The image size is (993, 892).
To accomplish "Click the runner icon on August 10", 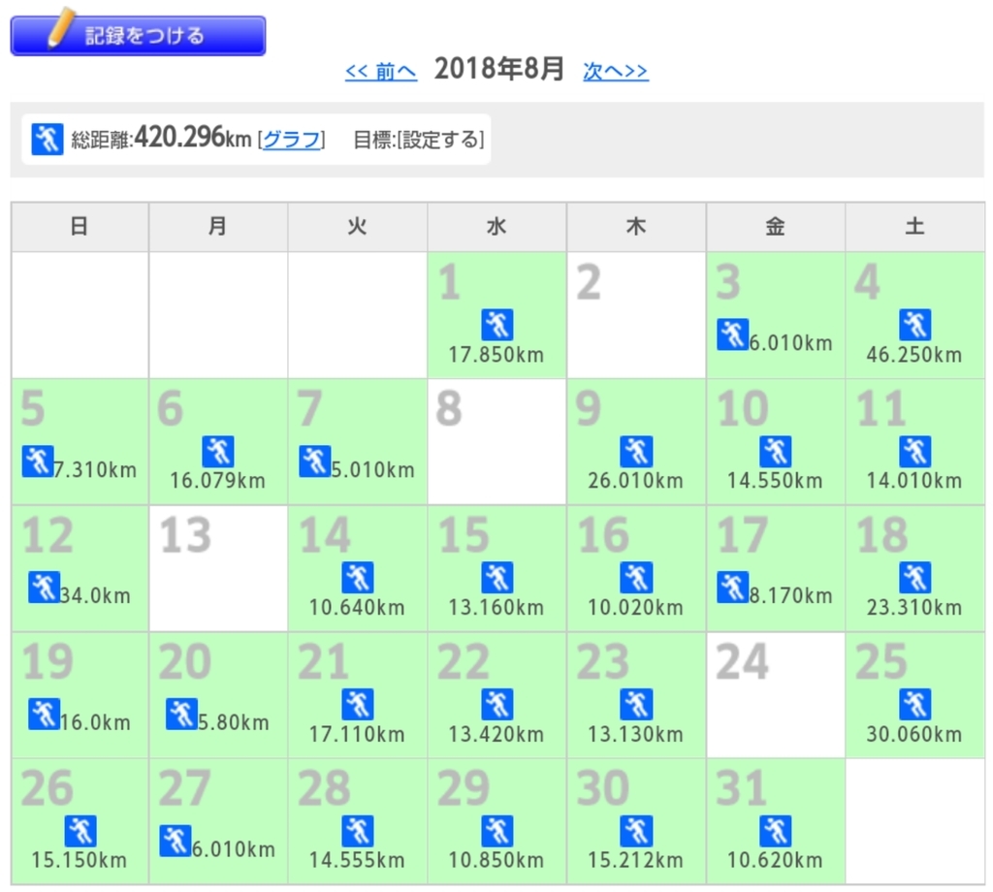I will 776,452.
